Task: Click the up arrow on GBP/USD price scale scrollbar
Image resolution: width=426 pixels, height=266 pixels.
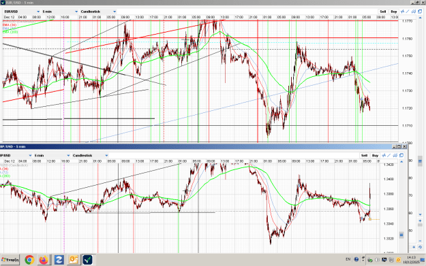Action: 401,162
